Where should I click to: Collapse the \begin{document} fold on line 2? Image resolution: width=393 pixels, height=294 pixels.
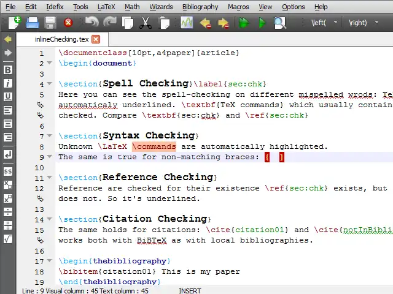click(50, 62)
